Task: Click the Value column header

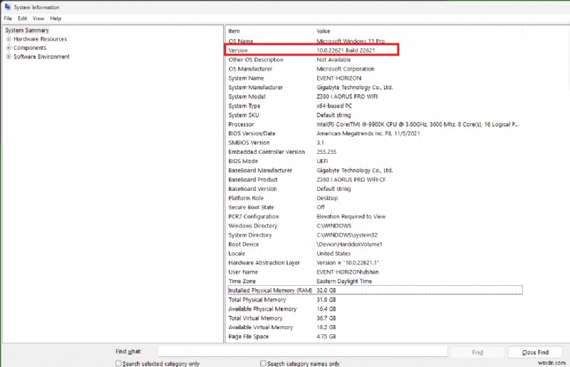Action: coord(418,31)
